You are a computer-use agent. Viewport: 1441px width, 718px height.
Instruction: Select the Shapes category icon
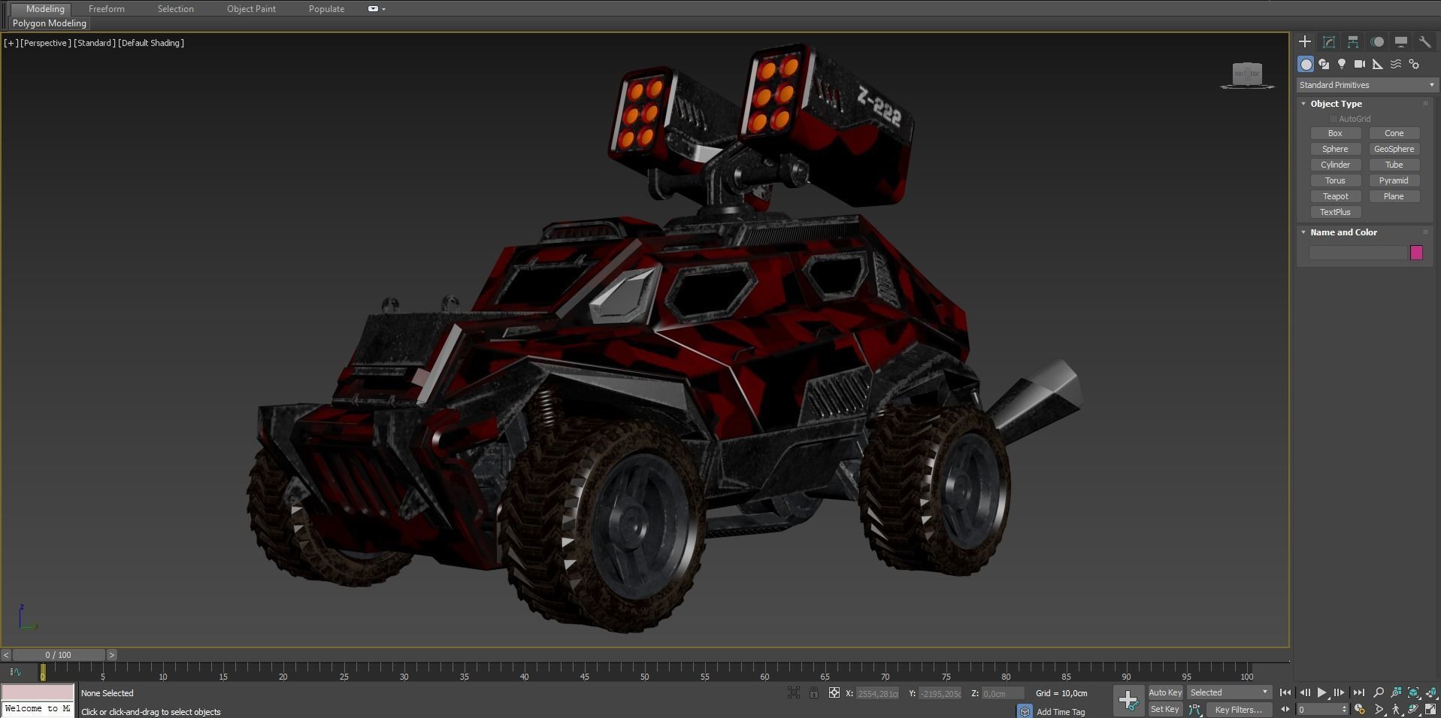(x=1324, y=65)
